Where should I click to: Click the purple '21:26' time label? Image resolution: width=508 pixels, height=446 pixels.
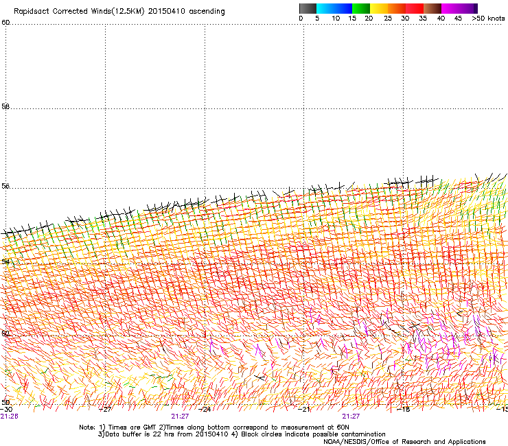click(x=9, y=416)
